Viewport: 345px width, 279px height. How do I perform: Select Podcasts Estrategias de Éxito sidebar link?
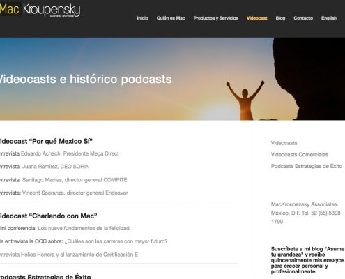click(x=307, y=166)
